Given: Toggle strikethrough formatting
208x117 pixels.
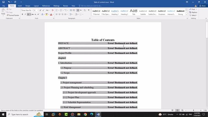Looking at the screenshot, I should [32, 14].
